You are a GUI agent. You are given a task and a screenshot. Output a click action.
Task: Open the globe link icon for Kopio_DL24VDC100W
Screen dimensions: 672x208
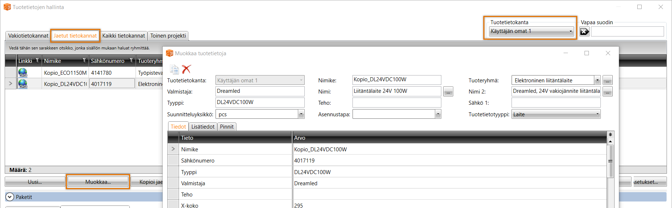coord(23,84)
